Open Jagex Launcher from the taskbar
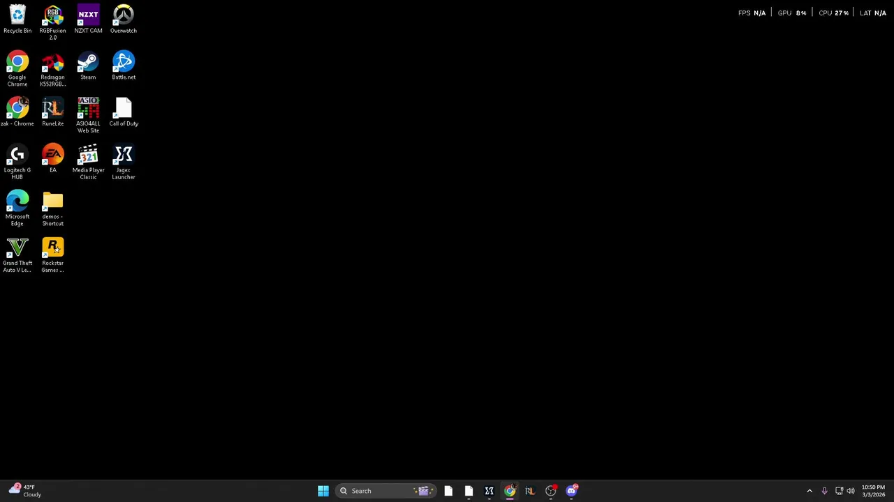Viewport: 894px width, 502px height. point(490,491)
